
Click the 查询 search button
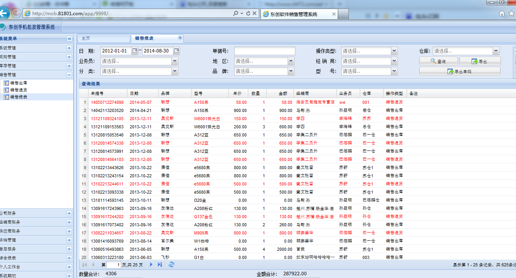(x=438, y=61)
